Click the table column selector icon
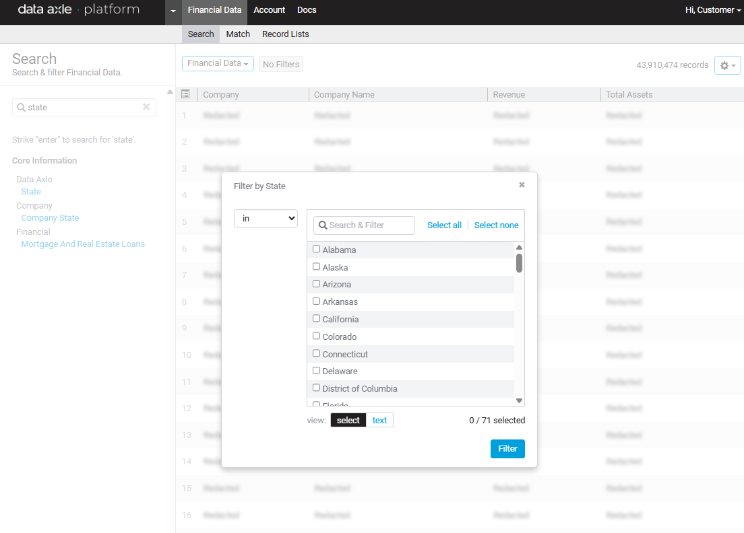 186,94
